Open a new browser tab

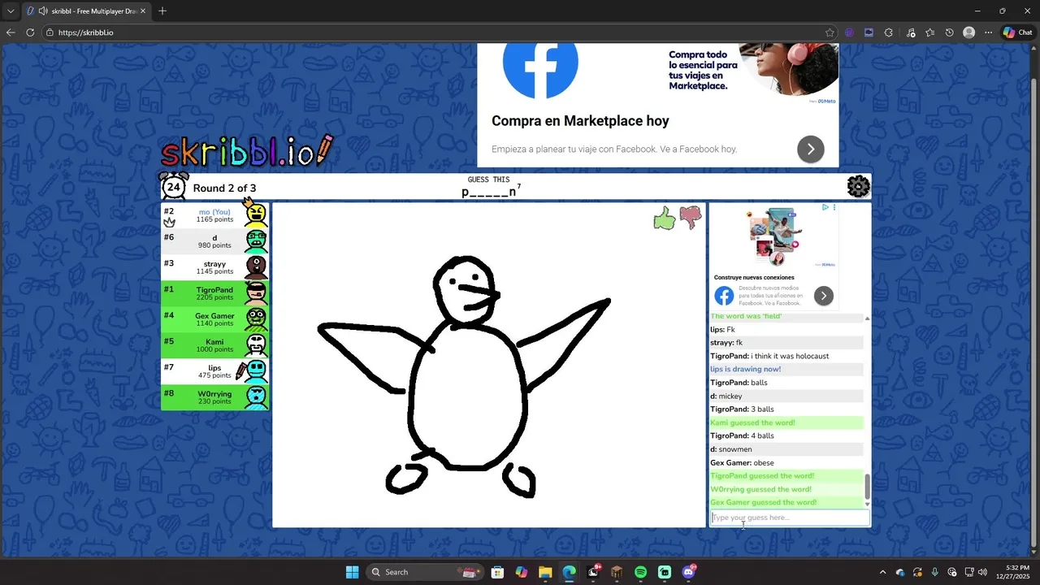162,11
